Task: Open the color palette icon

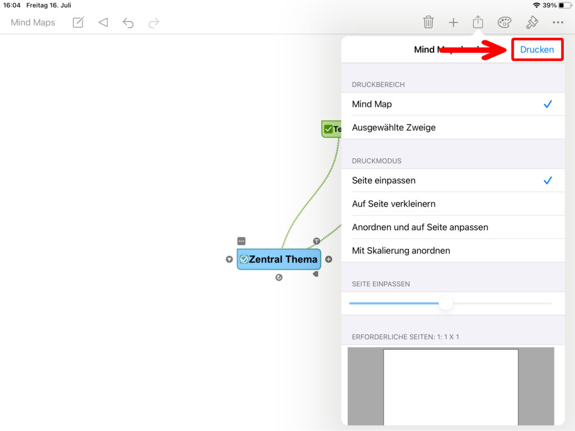Action: (x=504, y=22)
